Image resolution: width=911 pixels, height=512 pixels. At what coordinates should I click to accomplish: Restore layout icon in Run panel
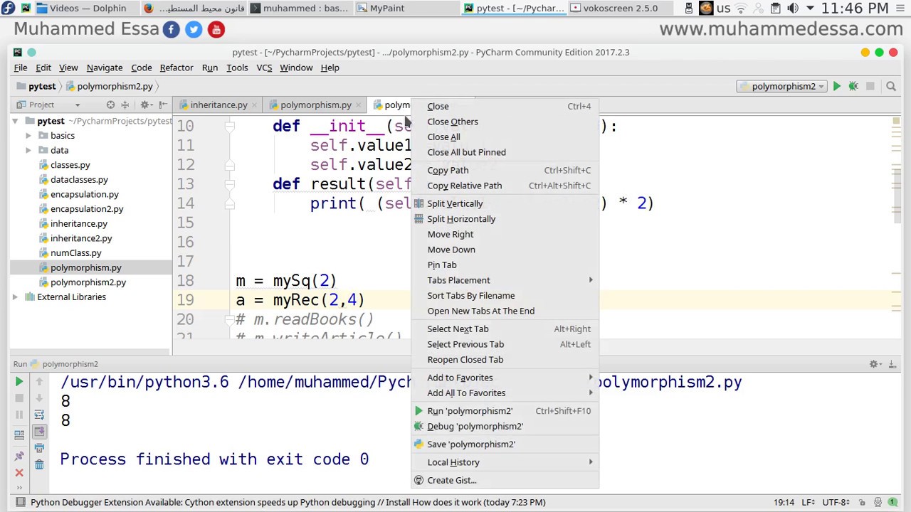[x=19, y=434]
